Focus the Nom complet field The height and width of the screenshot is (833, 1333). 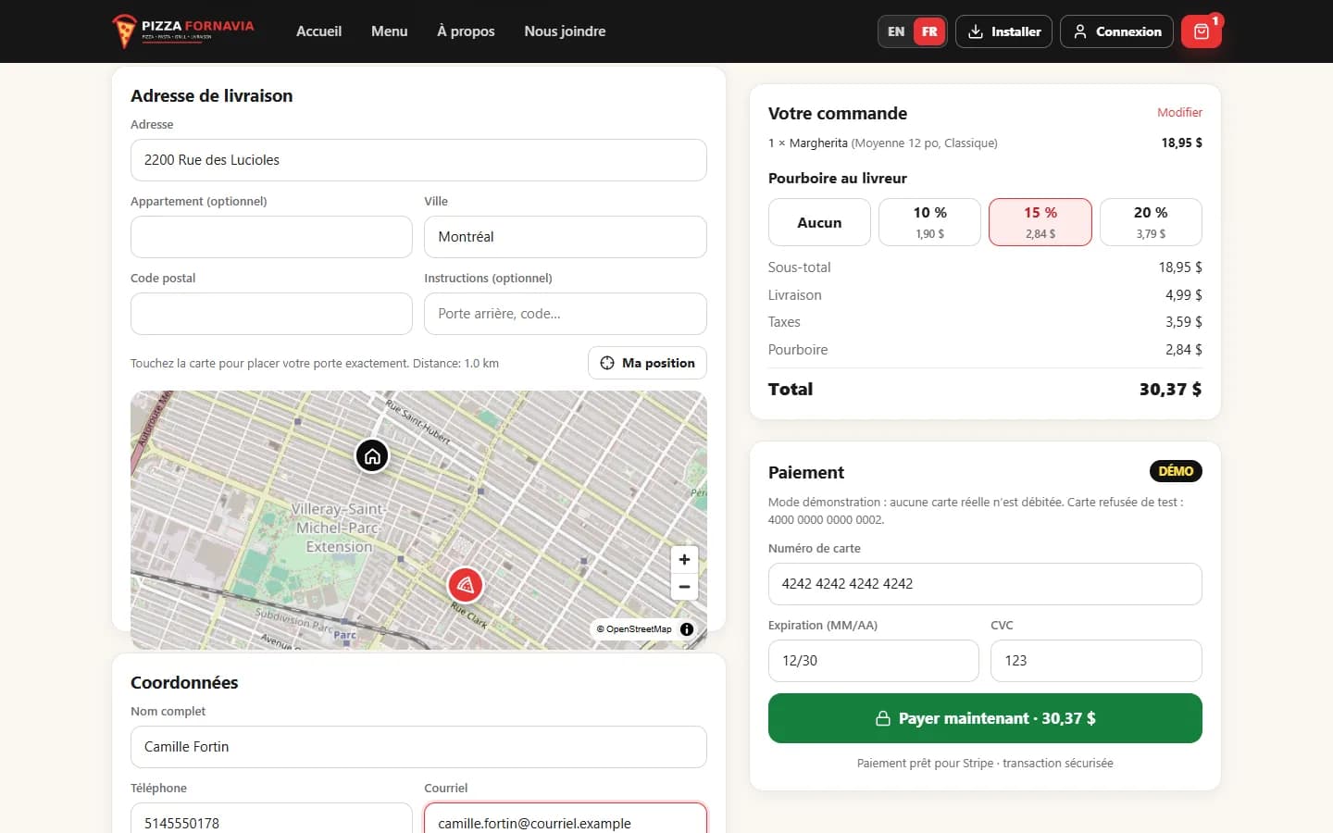point(418,747)
